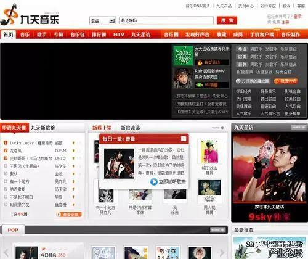Open the MTV nav menu item

click(119, 35)
